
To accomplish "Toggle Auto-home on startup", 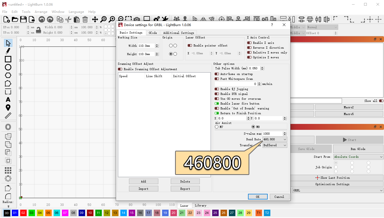I will (x=217, y=74).
